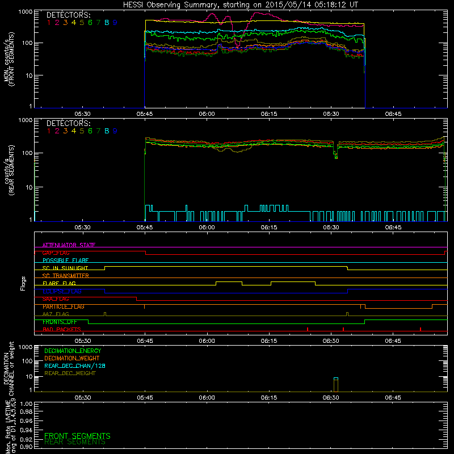Select detector 6 in front segments legend
Image resolution: width=454 pixels, height=454 pixels.
click(x=90, y=23)
